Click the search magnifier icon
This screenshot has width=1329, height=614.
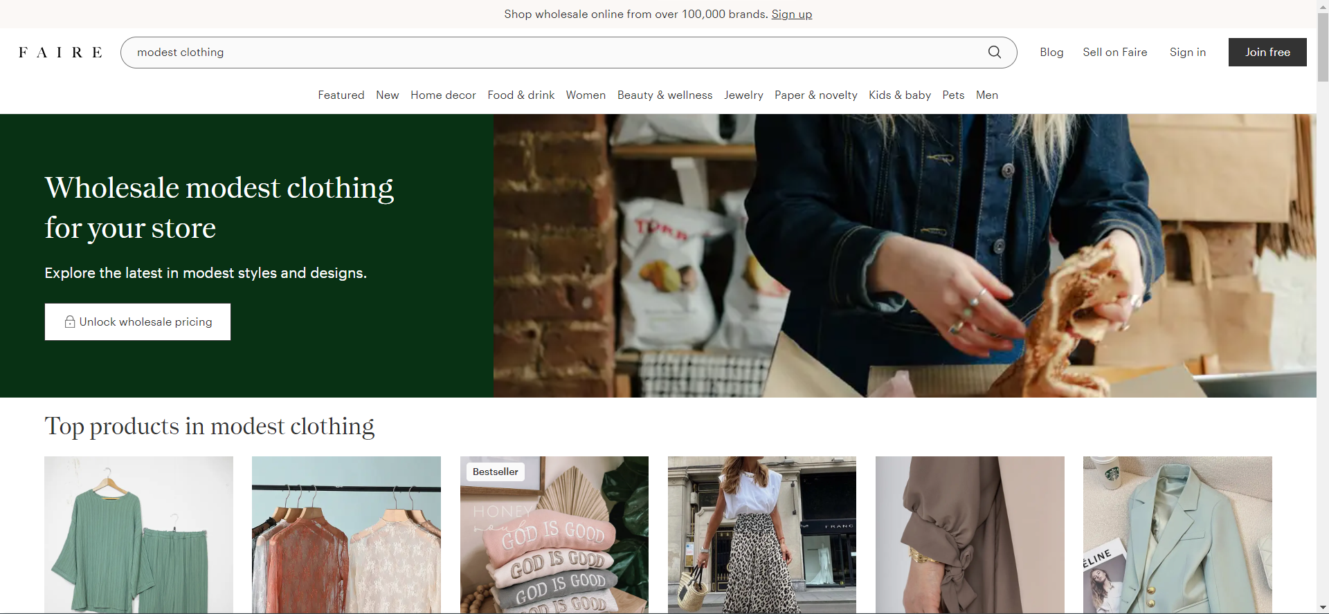[x=994, y=52]
